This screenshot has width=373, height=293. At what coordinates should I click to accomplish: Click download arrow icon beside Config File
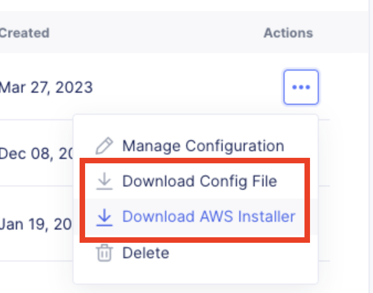pyautogui.click(x=103, y=182)
